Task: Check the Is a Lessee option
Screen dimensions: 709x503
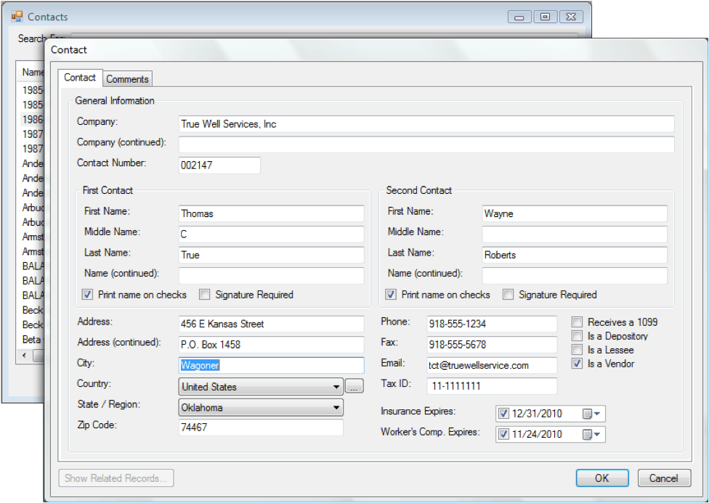Action: [x=577, y=350]
